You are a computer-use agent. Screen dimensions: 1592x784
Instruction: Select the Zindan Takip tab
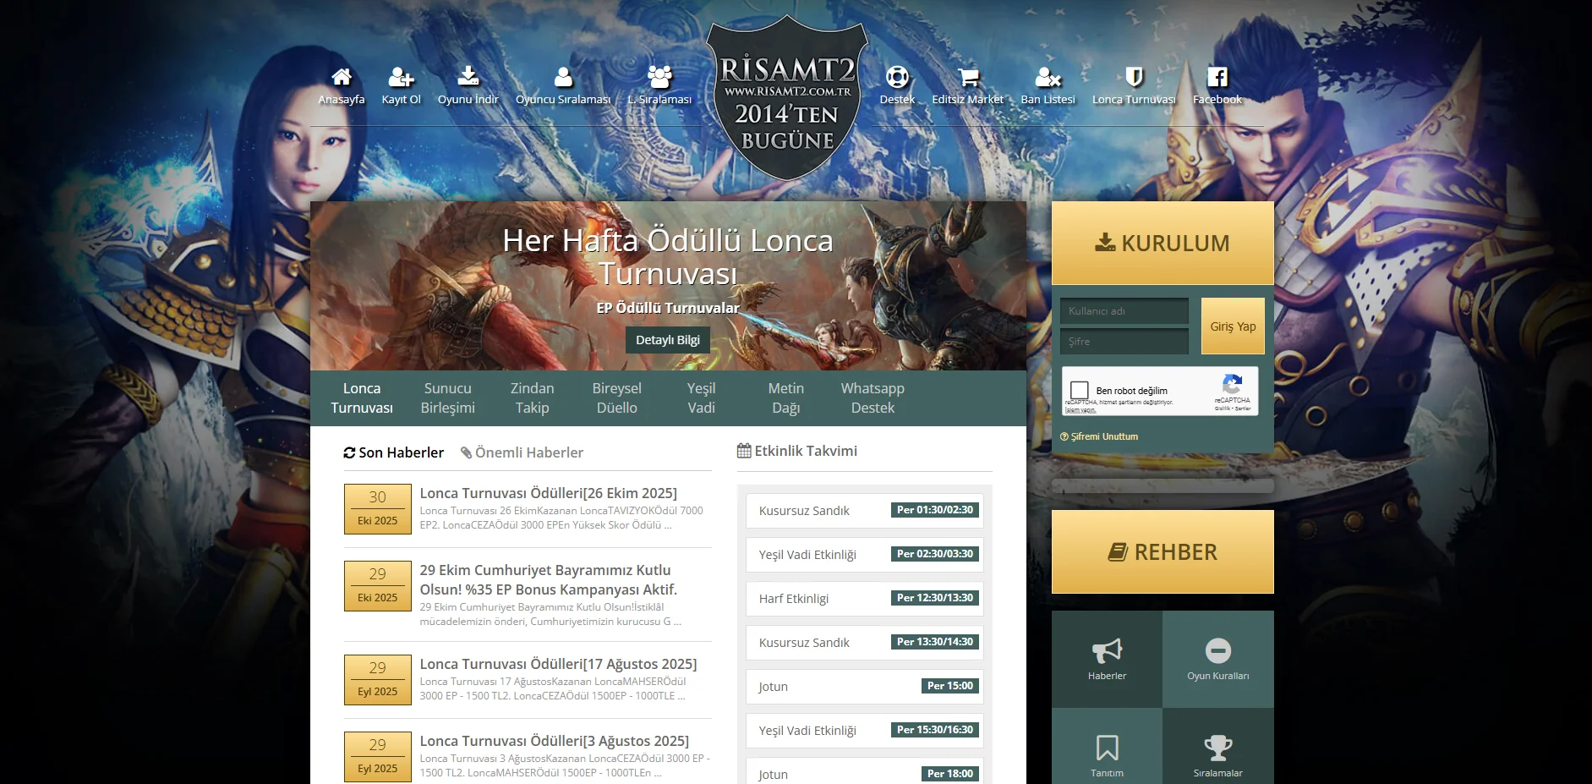(532, 398)
